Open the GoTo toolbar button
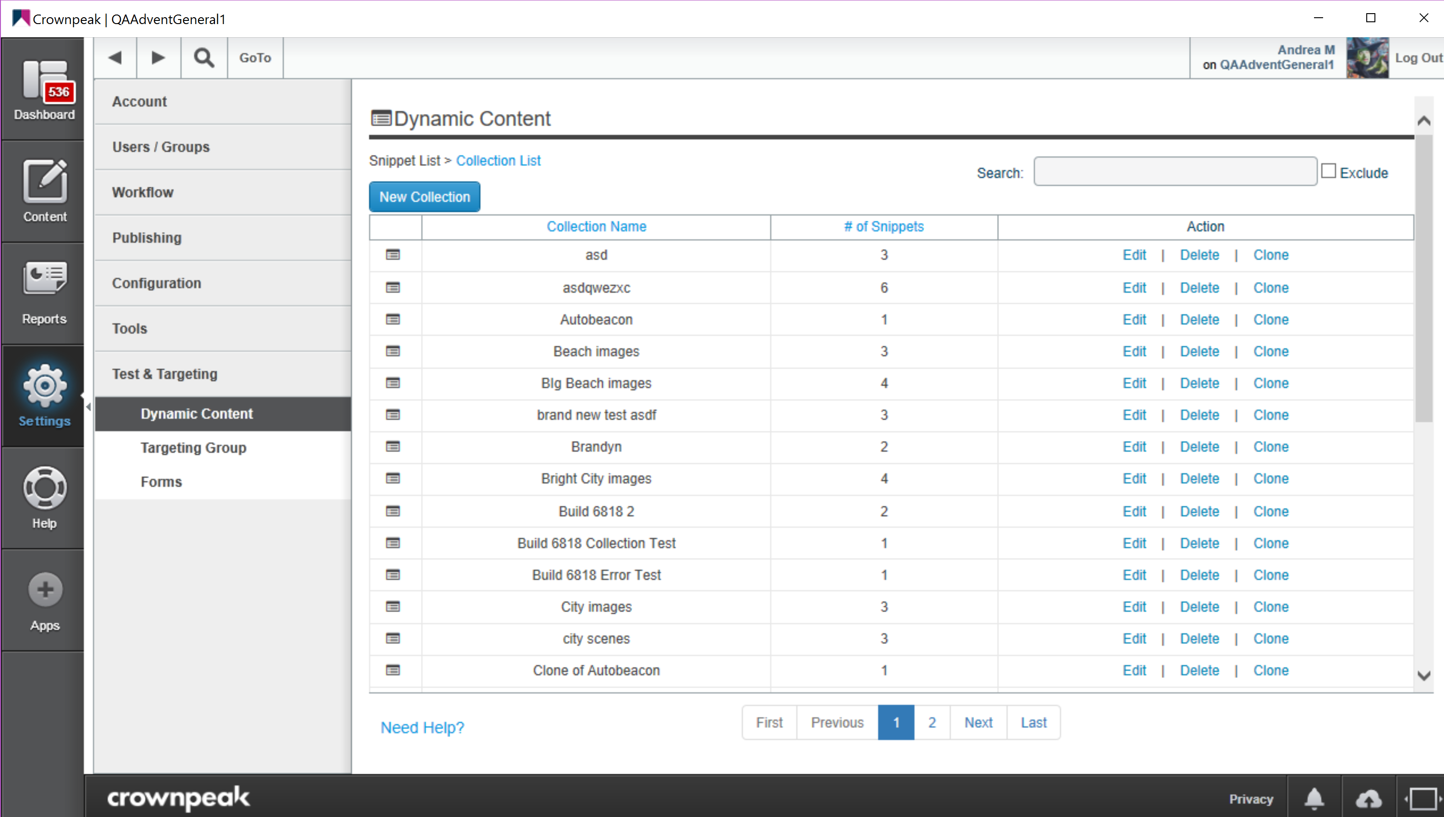 pyautogui.click(x=255, y=58)
